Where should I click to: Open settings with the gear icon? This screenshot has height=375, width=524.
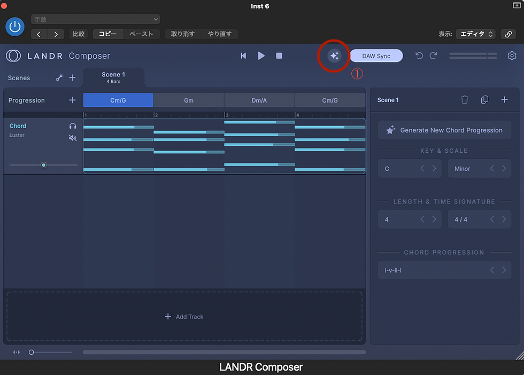(x=512, y=56)
